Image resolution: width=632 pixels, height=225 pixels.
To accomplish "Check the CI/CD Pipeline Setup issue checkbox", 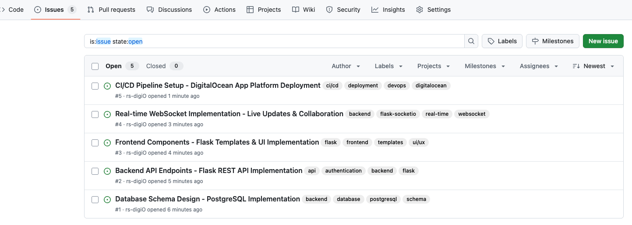I will click(x=95, y=86).
